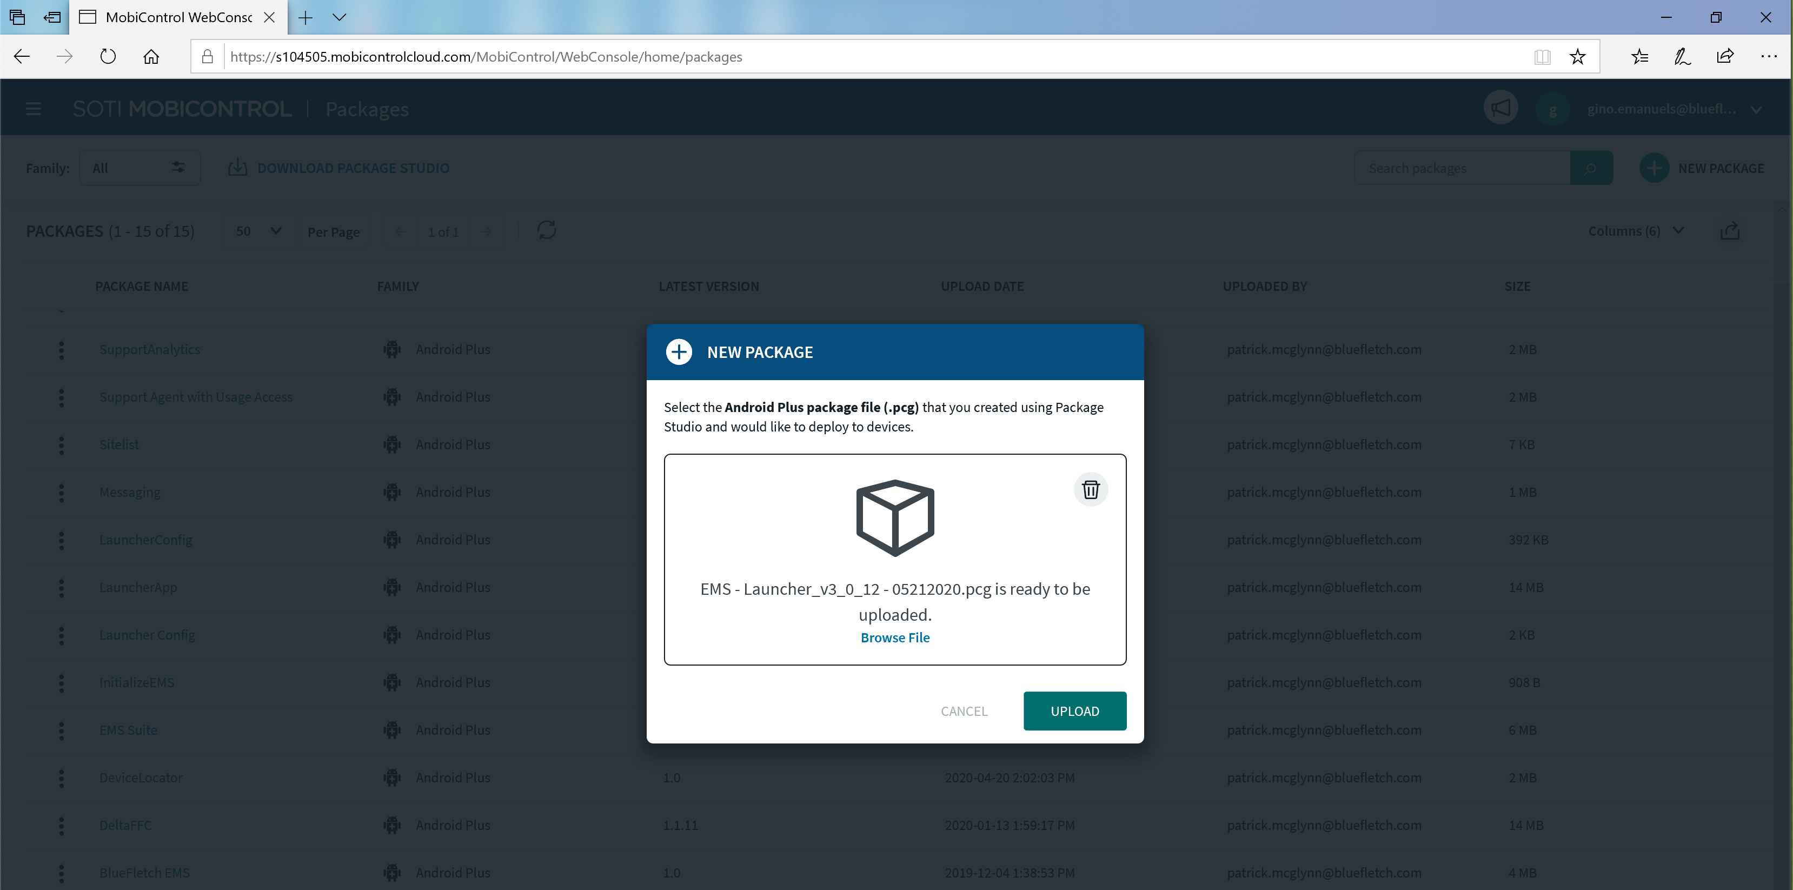
Task: Open the BlueFletch EMS package link
Action: click(144, 873)
